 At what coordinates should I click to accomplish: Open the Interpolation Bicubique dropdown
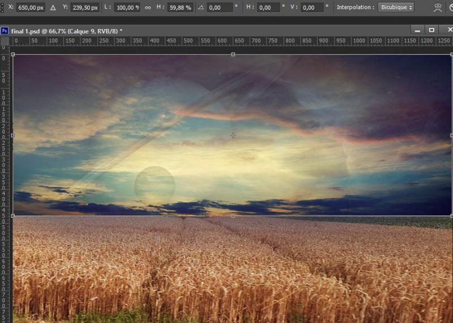click(395, 7)
